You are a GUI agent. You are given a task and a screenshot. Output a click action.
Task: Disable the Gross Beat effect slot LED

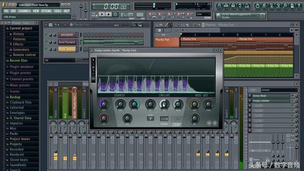[293, 95]
